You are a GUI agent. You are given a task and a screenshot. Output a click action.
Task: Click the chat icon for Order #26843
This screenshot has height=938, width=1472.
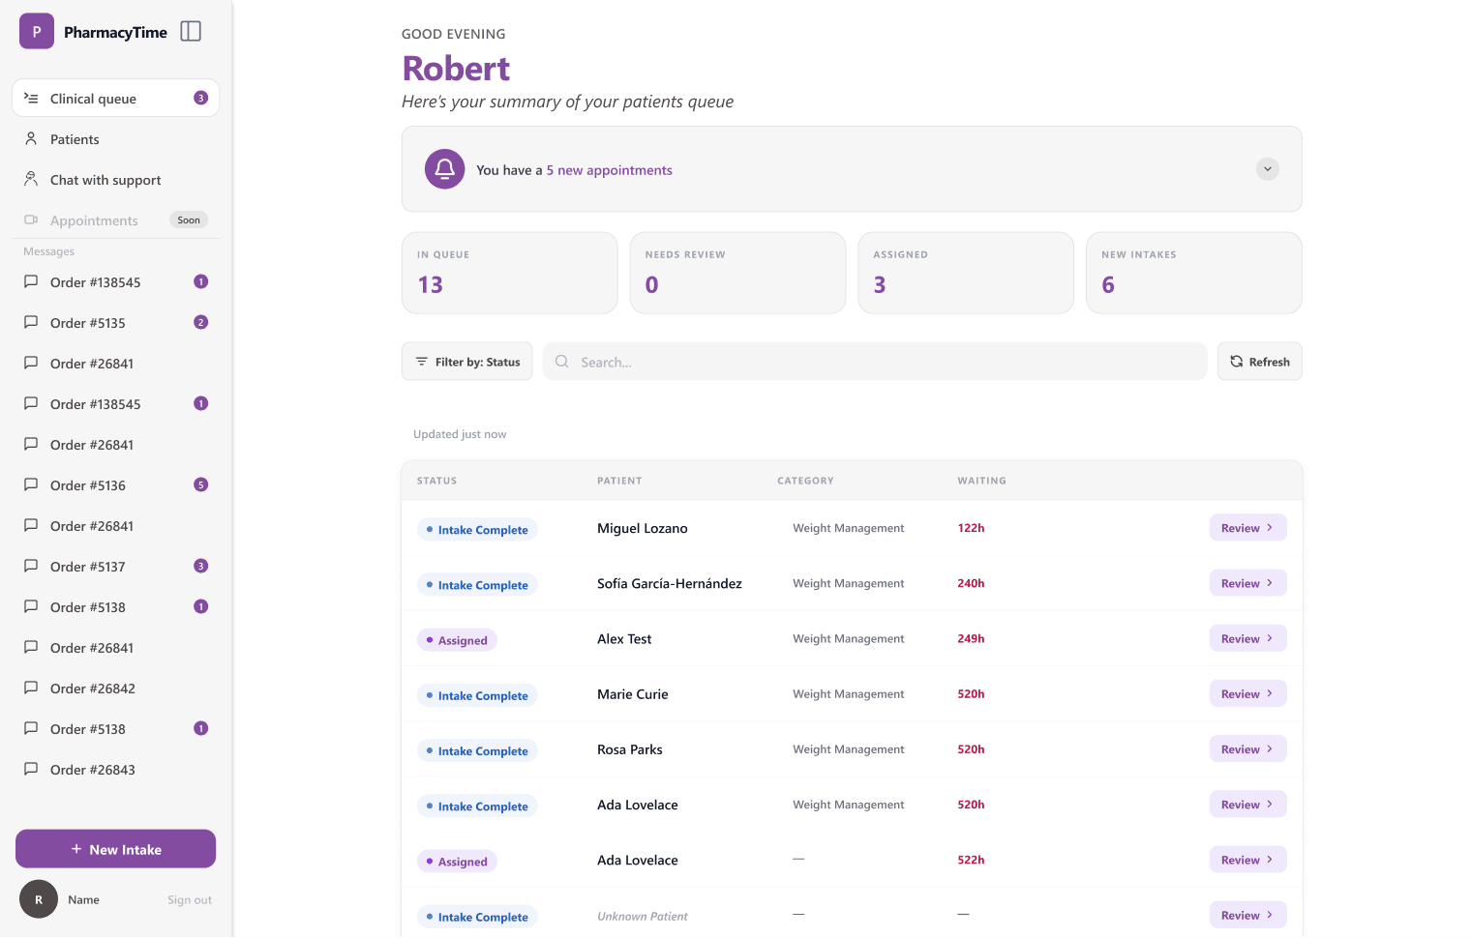(31, 769)
